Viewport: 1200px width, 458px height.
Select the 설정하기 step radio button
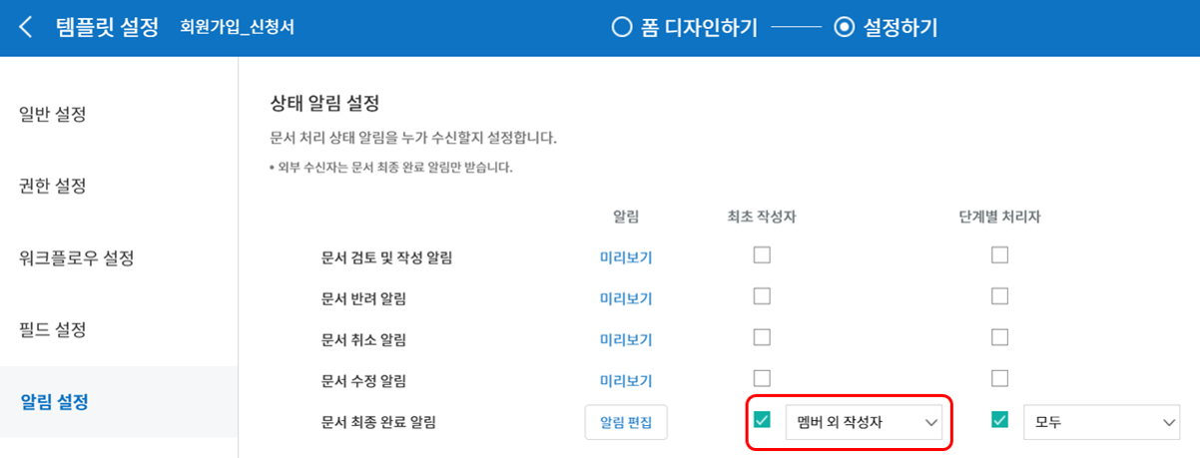click(844, 28)
